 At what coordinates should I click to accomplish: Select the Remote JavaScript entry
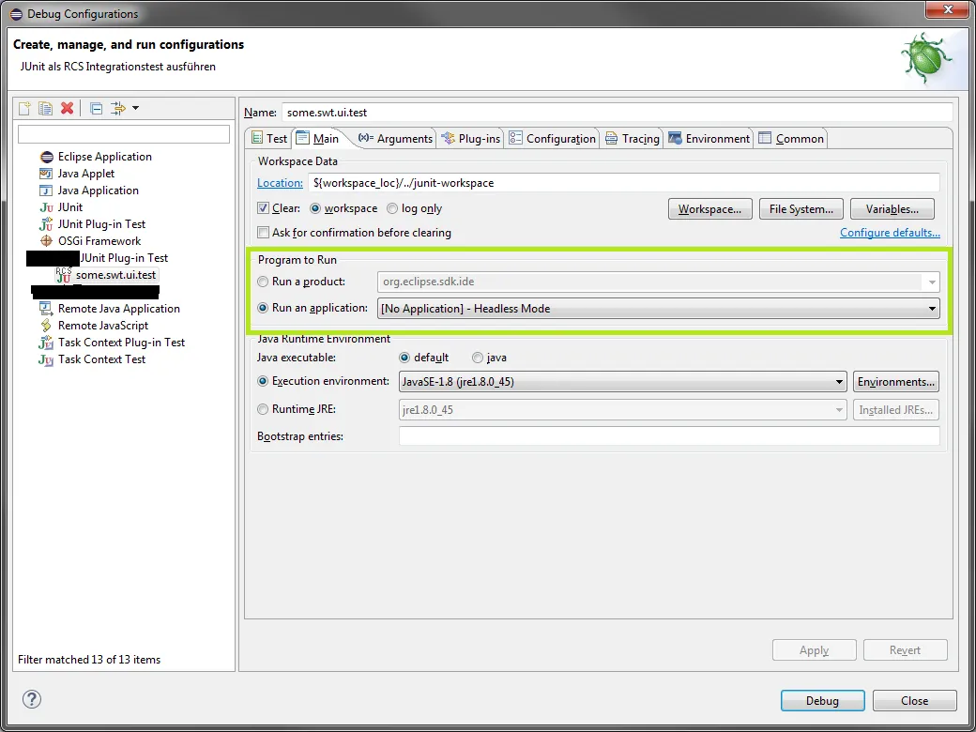[x=103, y=326]
